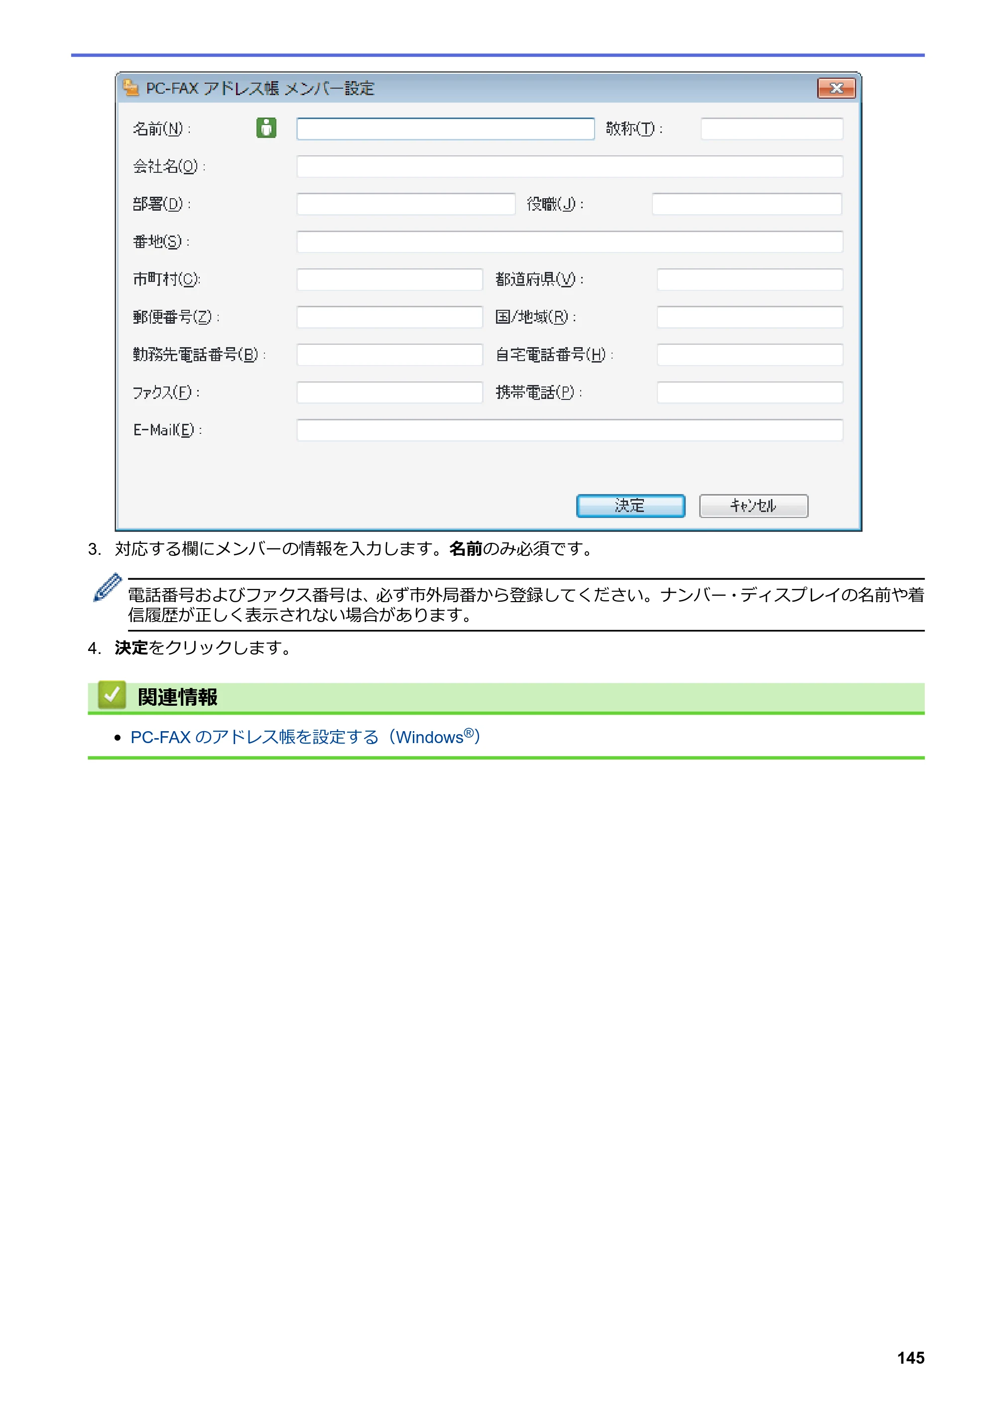
Task: Click the pencil note icon
Action: pyautogui.click(x=107, y=587)
